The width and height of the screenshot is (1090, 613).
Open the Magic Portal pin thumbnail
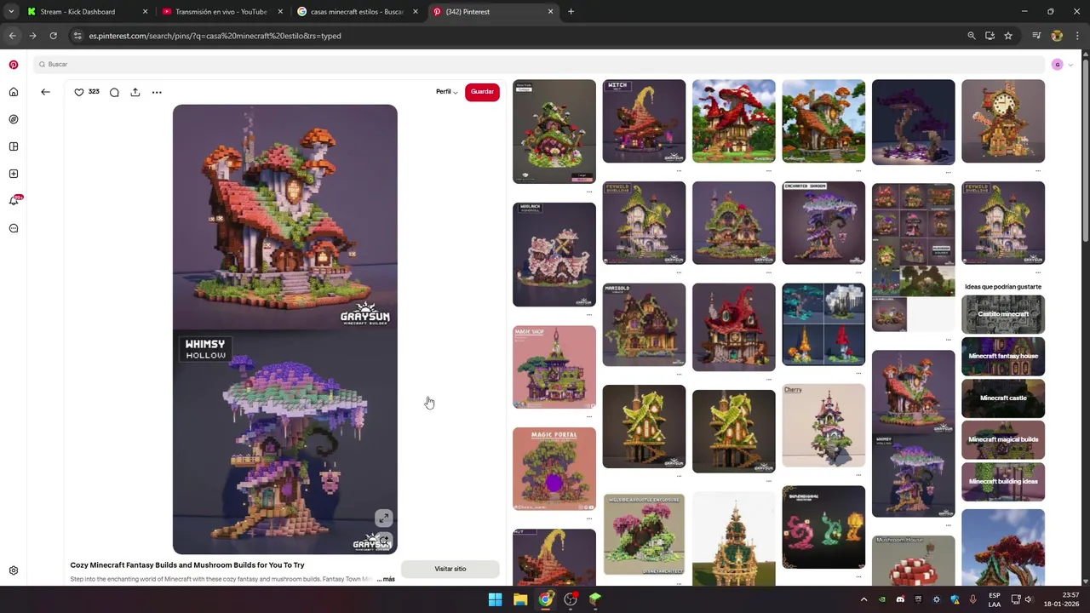(x=554, y=469)
